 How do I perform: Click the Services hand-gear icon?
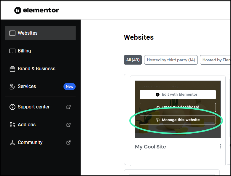[12, 87]
